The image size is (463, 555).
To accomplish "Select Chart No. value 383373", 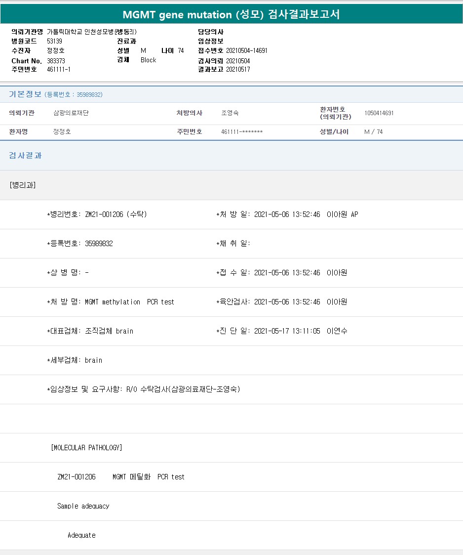I will coord(56,61).
